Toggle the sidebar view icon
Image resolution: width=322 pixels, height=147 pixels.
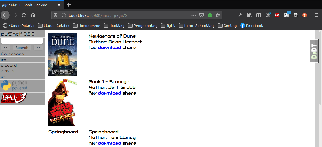pos(259,15)
